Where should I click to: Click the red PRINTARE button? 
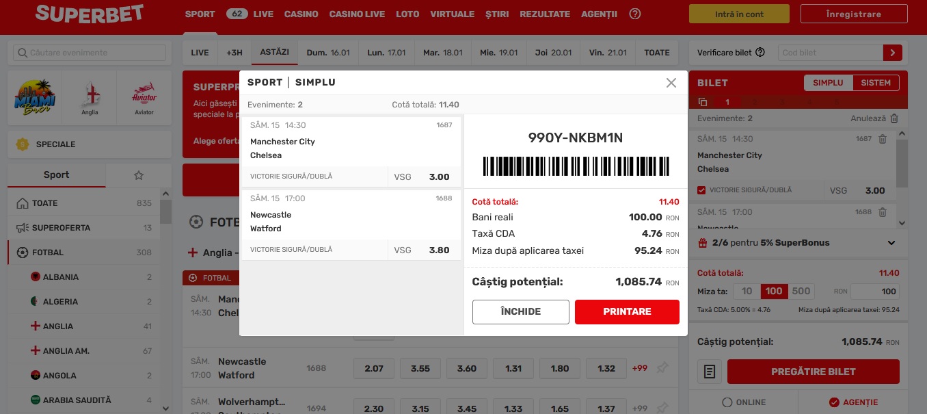(x=627, y=311)
